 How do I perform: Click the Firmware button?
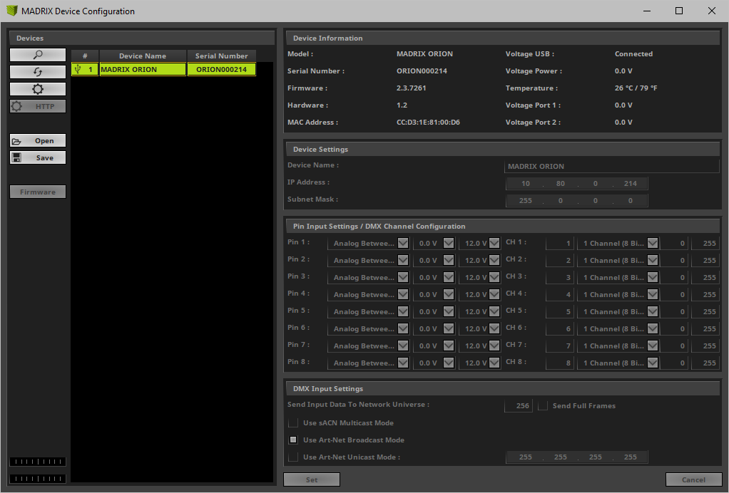click(38, 192)
